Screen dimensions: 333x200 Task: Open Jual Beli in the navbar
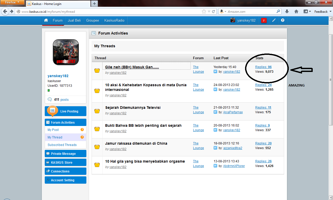click(x=74, y=20)
